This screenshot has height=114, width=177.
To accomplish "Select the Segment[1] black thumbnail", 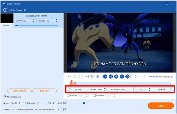I will [x=7, y=18].
